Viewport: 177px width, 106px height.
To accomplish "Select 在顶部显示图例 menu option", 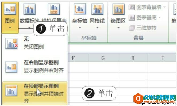I will pos(35,93).
